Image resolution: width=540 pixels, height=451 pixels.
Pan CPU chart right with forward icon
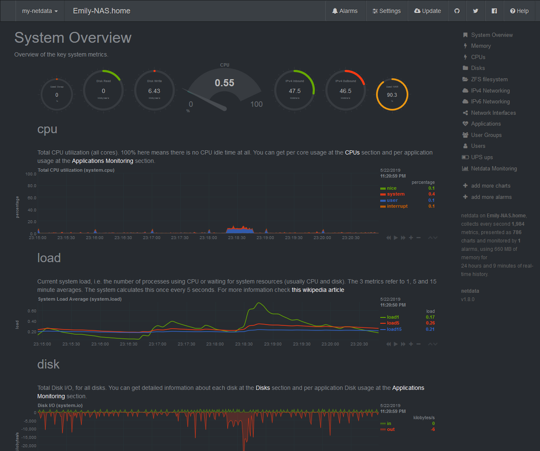[x=403, y=238]
